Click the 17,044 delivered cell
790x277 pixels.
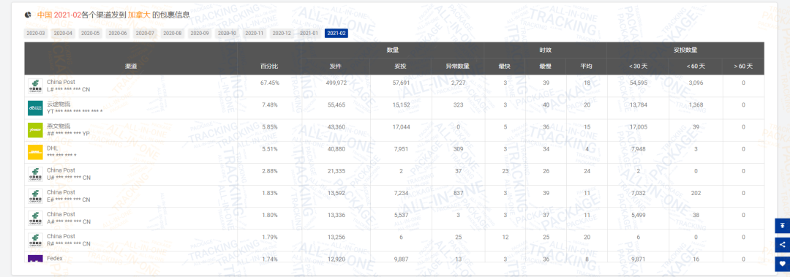click(401, 126)
